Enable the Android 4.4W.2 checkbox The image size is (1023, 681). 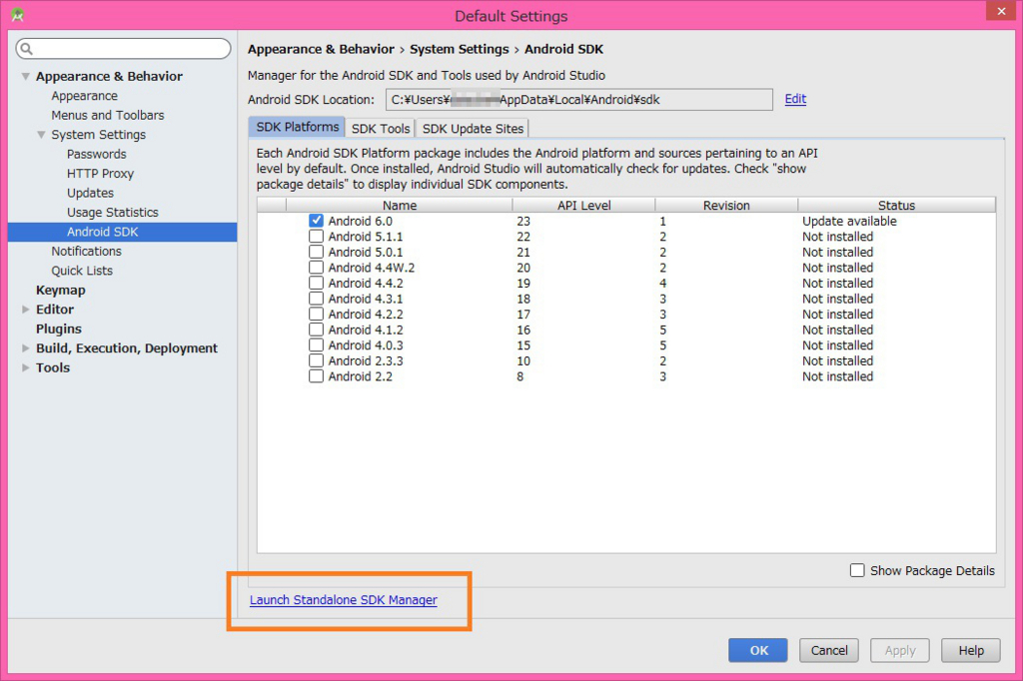click(x=316, y=268)
